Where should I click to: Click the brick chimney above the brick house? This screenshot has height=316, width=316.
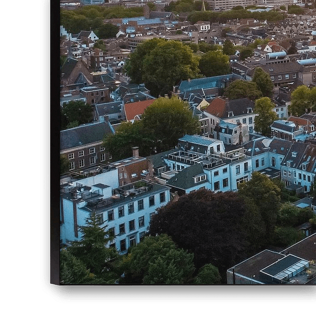pos(135,152)
